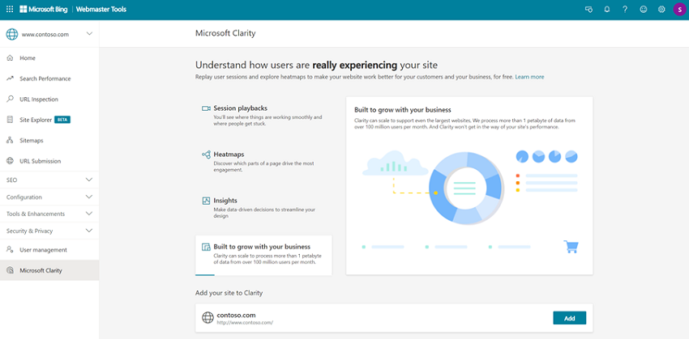Click the Heatmaps share-nodes icon
This screenshot has height=339, width=689.
(x=206, y=155)
